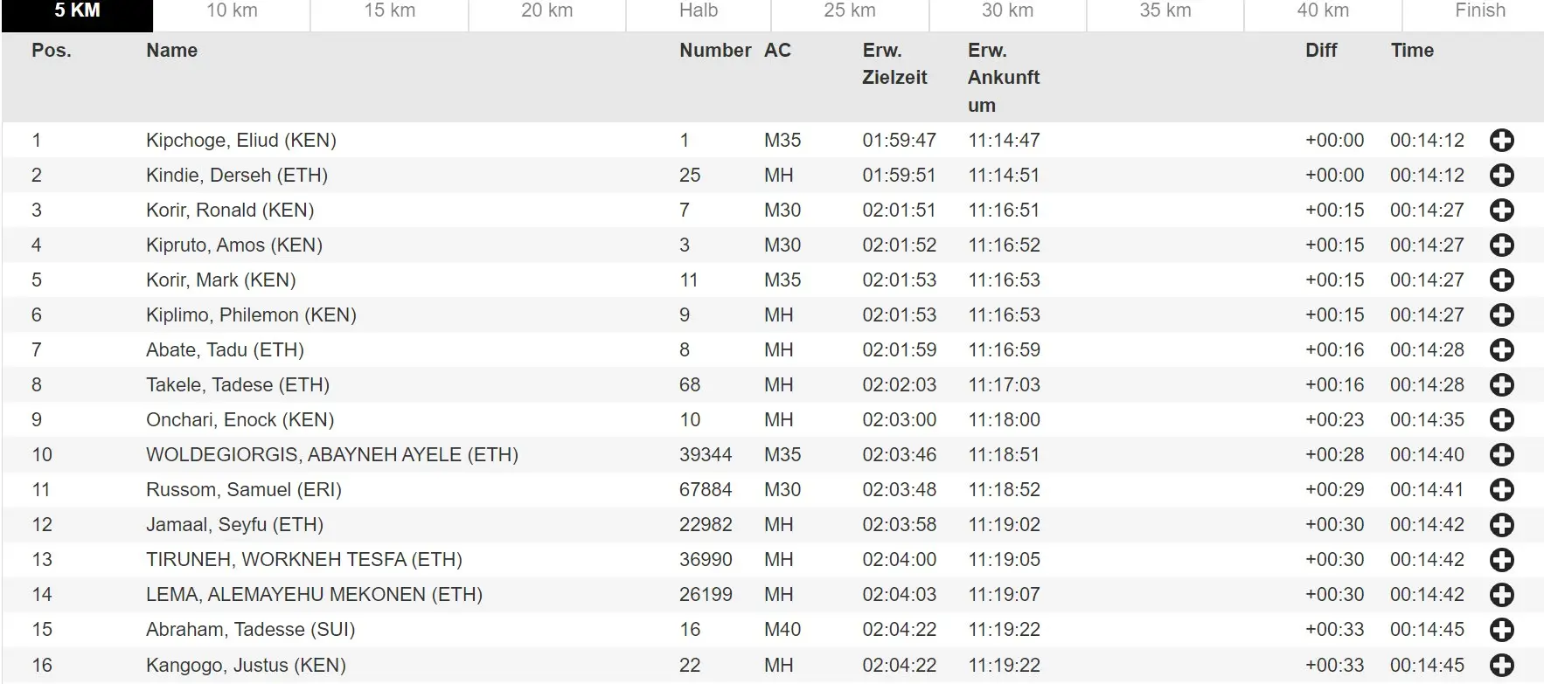Click plus icon next to Kindie, Derseh
1544x684 pixels.
point(1501,176)
